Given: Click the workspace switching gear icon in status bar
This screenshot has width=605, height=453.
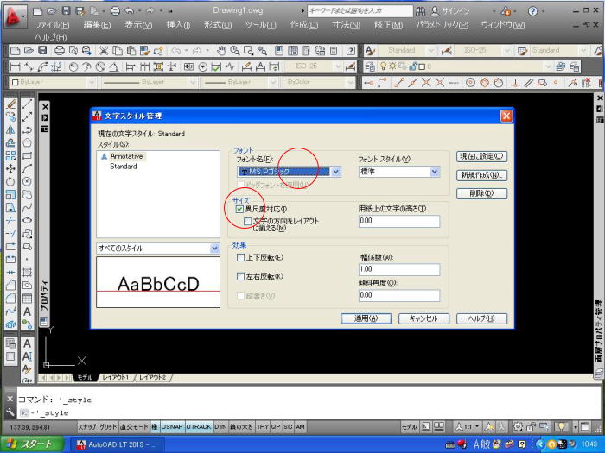Looking at the screenshot, I should [x=518, y=426].
